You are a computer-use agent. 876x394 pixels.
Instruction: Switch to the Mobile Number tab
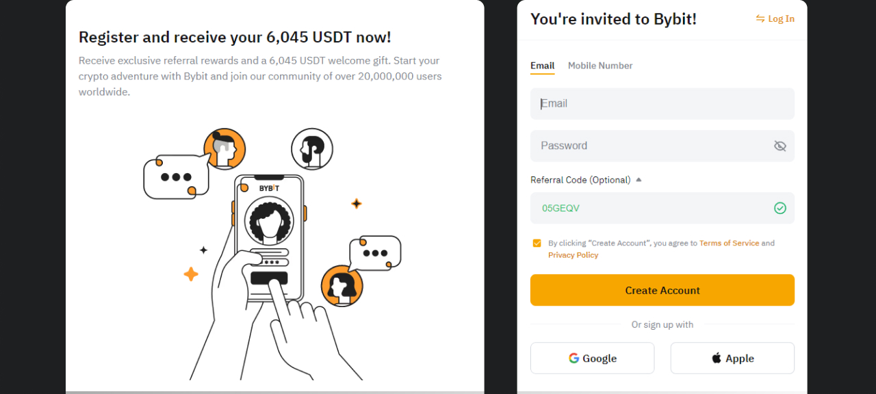point(600,66)
